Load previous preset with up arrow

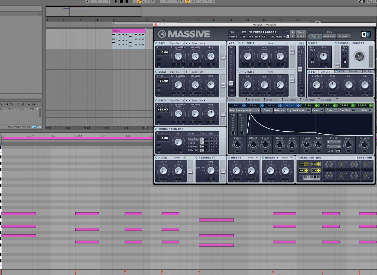coord(293,32)
